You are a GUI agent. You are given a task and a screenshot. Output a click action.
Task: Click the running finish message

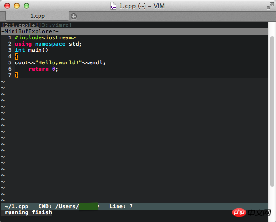[28, 212]
